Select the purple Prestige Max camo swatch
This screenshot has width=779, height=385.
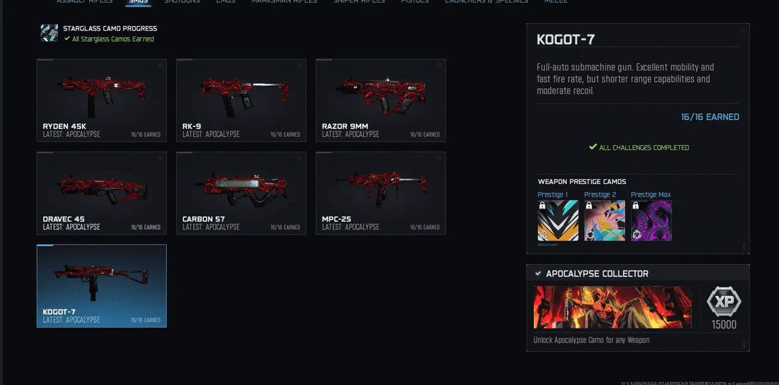[651, 220]
